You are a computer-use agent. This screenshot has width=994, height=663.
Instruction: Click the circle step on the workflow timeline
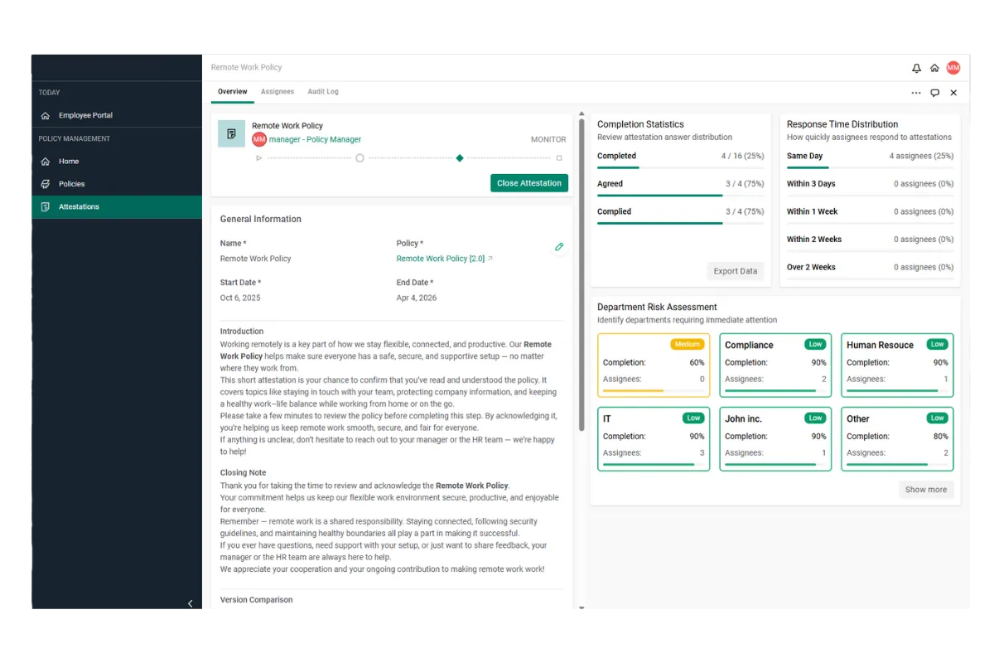[x=359, y=157]
